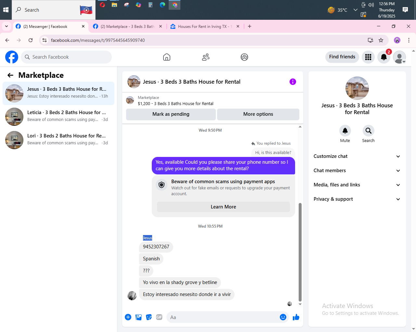Click Windows taskbar Search box
The height and width of the screenshot is (332, 416).
(54, 10)
